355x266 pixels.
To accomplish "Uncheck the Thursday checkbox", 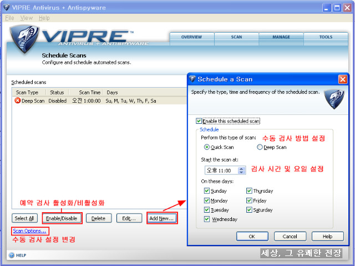I will tap(249, 190).
